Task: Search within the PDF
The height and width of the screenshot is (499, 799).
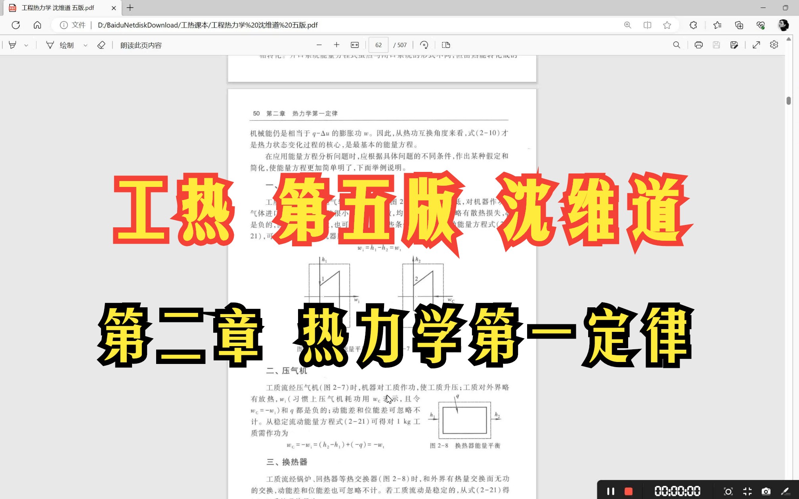Action: point(677,45)
